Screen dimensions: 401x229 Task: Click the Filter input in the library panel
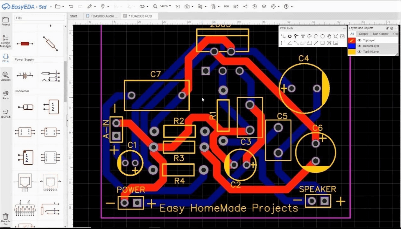coord(39,18)
